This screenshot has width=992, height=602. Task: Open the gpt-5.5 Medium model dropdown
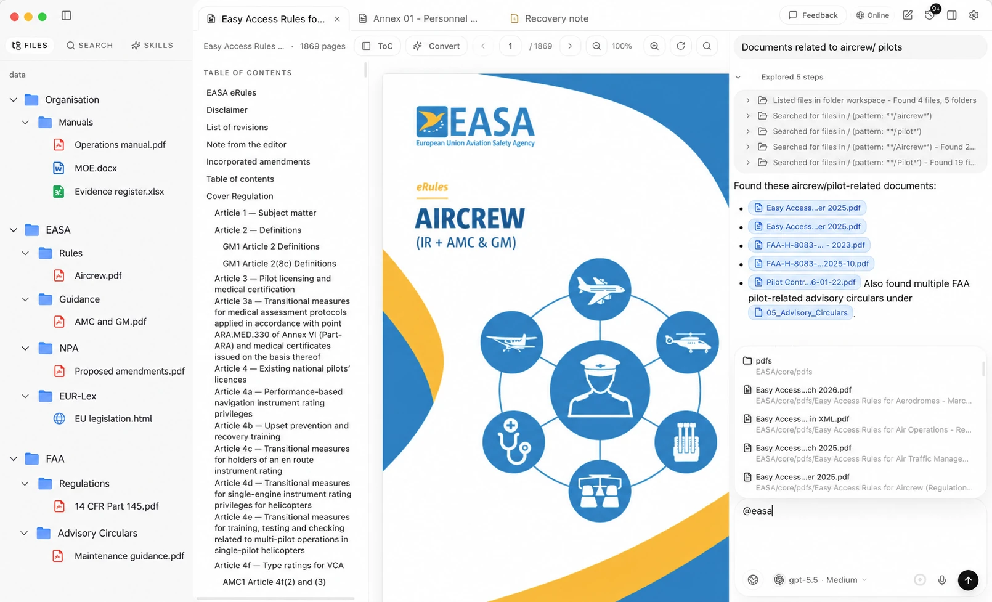[821, 580]
